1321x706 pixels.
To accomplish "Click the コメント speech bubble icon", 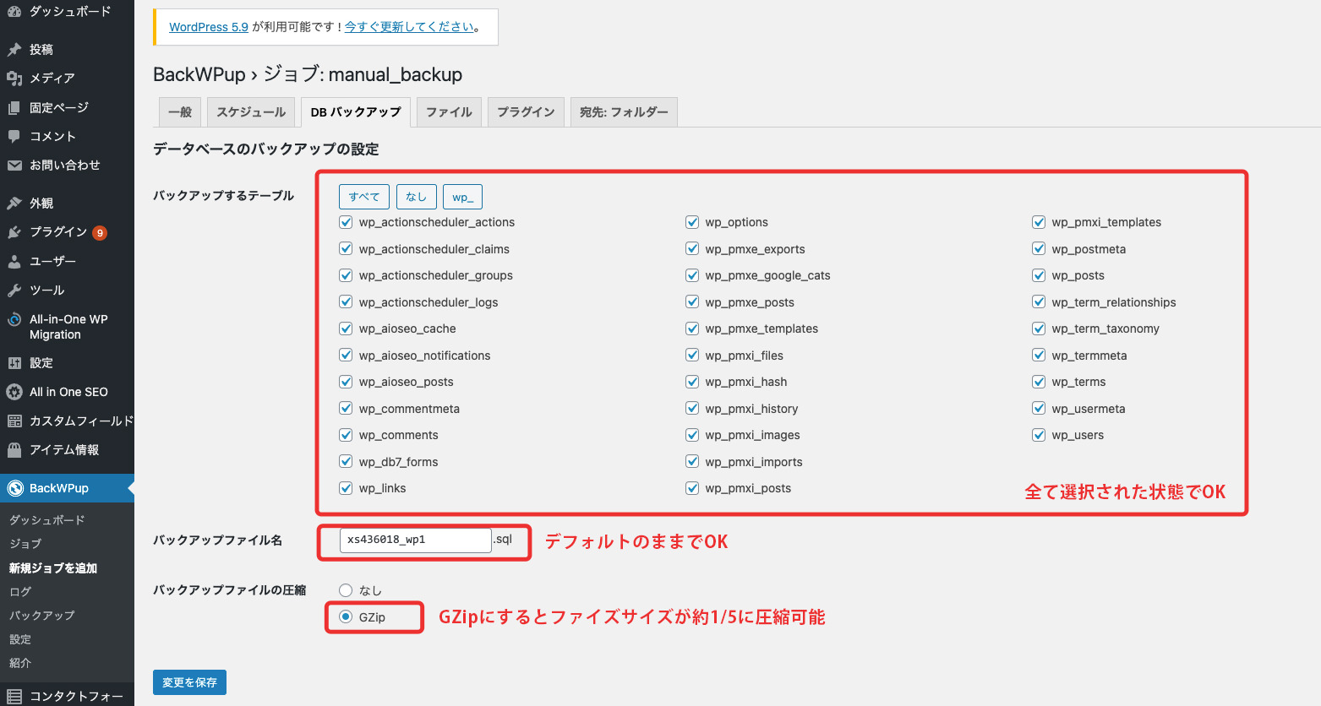I will coord(14,136).
